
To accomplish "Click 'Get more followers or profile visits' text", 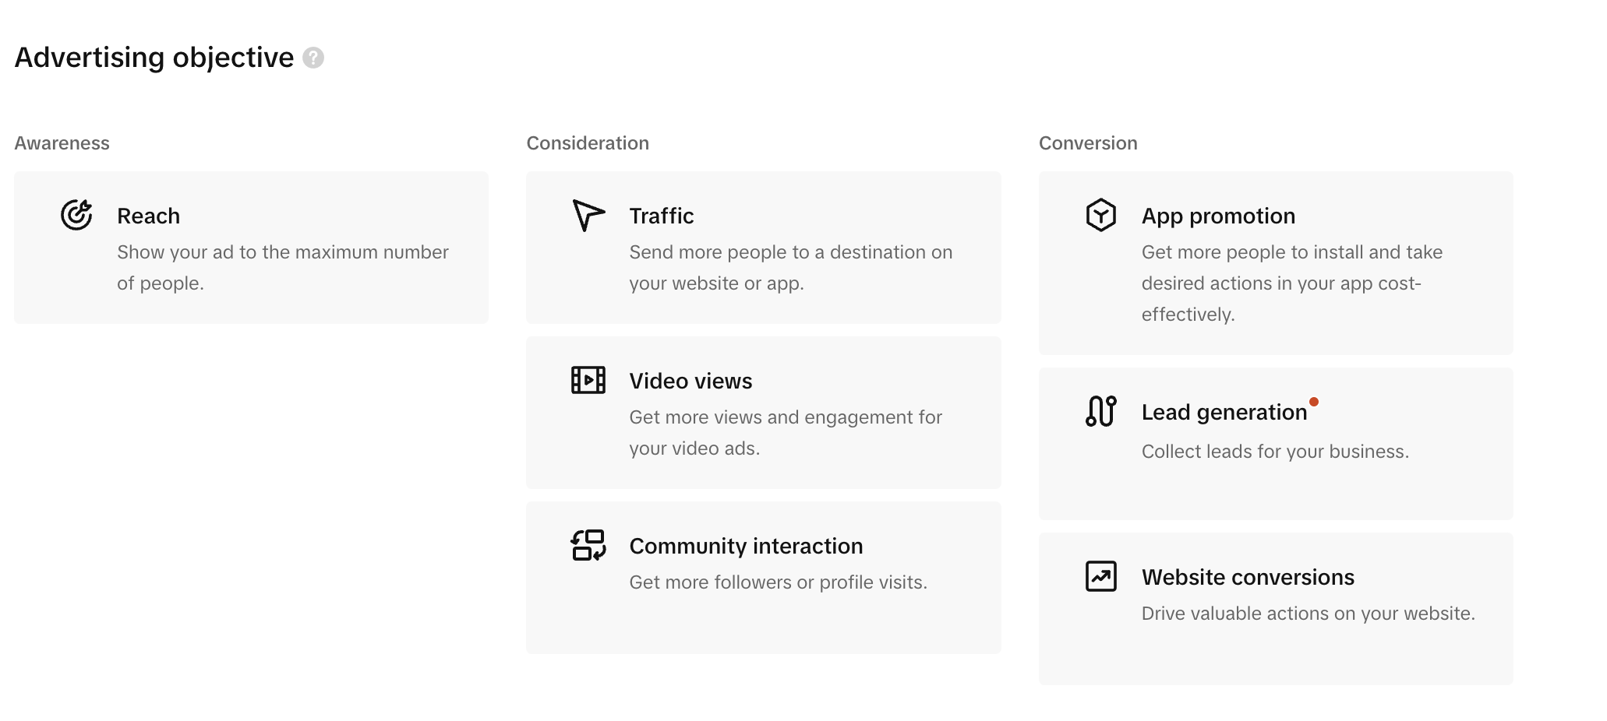I will click(778, 582).
